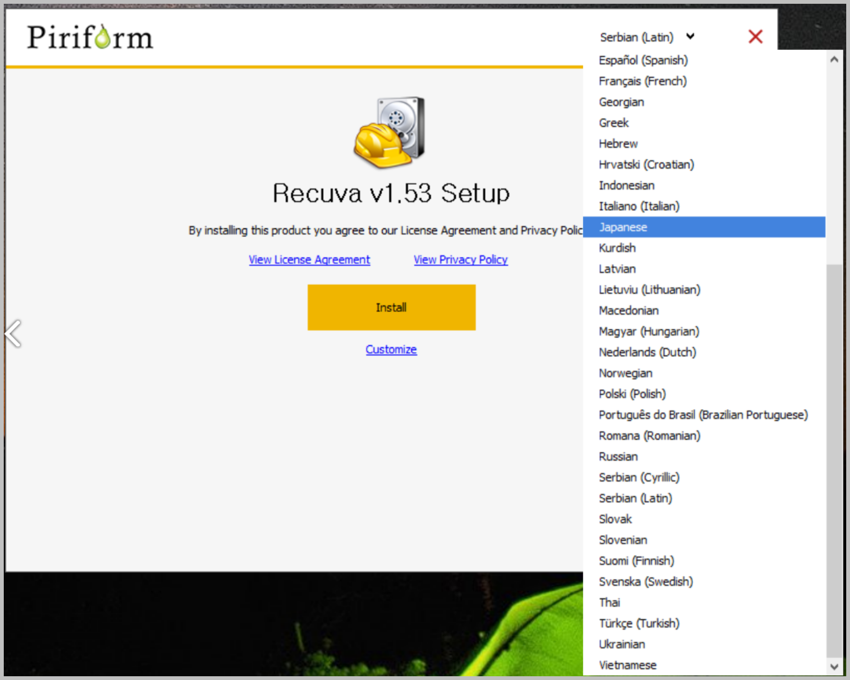Select Norwegian language option
Image resolution: width=850 pixels, height=680 pixels.
point(704,373)
